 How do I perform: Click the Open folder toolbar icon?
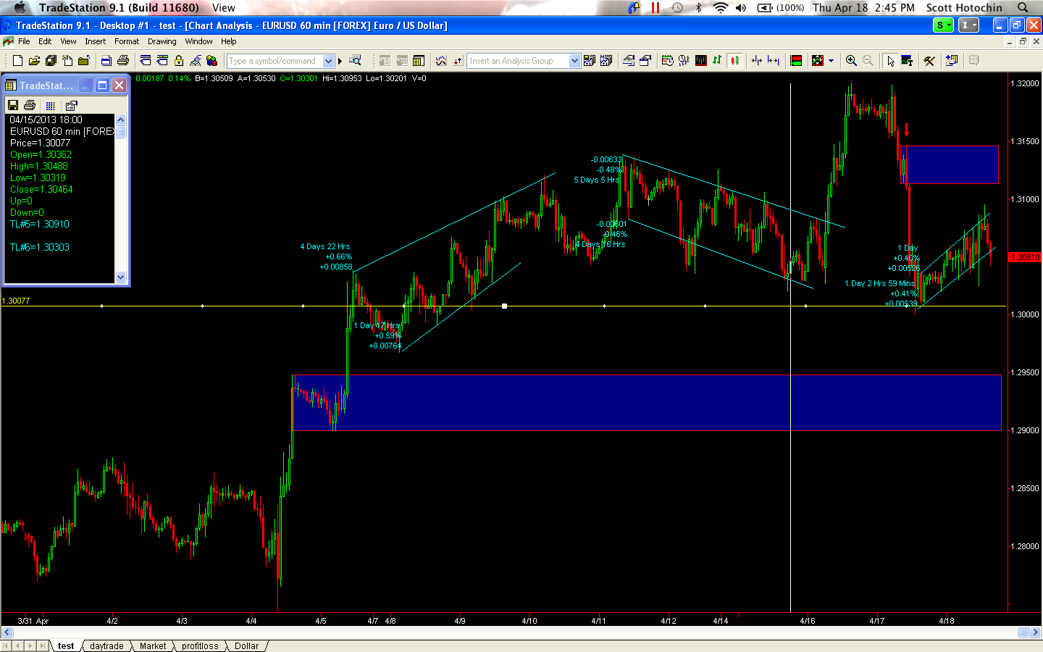(34, 61)
